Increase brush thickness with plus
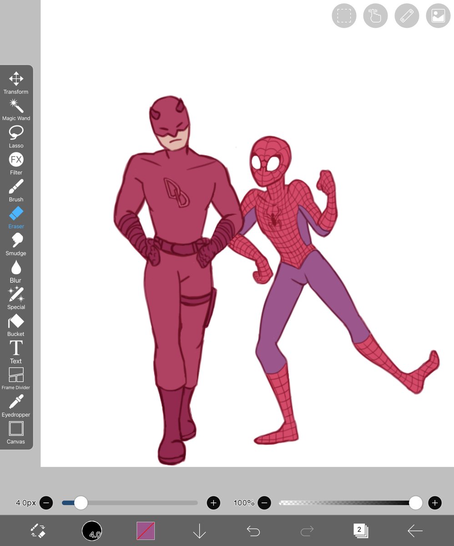The image size is (454, 546). click(x=213, y=503)
